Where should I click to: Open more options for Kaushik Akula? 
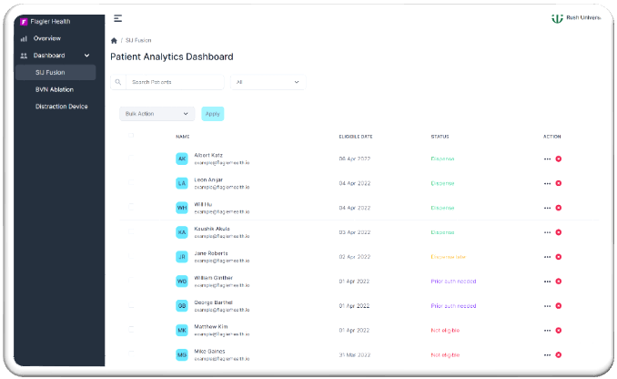(547, 232)
